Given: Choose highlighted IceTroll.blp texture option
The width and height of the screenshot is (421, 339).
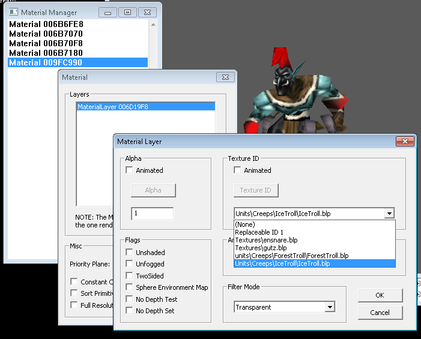Looking at the screenshot, I should (315, 263).
